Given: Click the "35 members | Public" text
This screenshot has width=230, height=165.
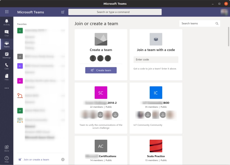Looking at the screenshot, I should pyautogui.click(x=156, y=107).
